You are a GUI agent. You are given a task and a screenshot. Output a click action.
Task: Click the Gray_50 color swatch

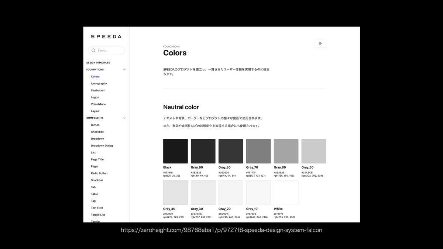tap(314, 151)
